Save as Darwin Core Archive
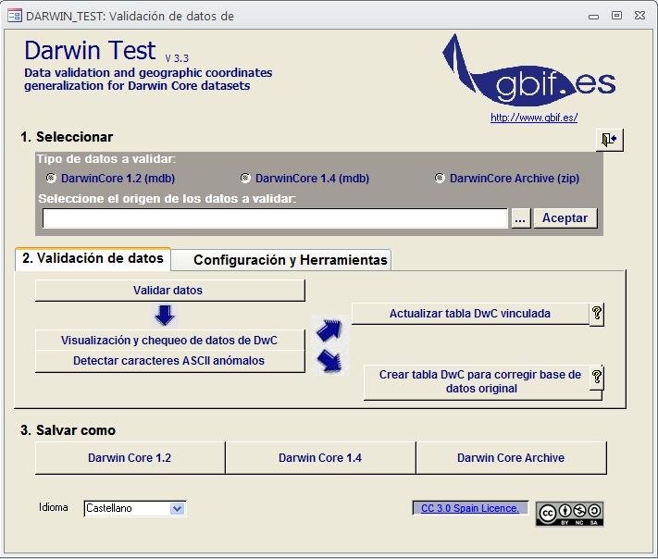Screen dimensions: 658x559 [511, 458]
